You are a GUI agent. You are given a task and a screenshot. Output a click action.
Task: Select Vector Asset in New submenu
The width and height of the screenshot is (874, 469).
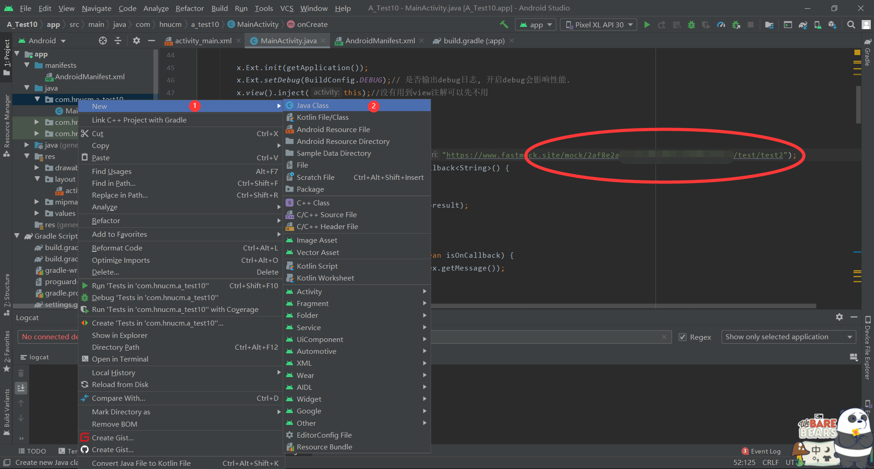(357, 252)
